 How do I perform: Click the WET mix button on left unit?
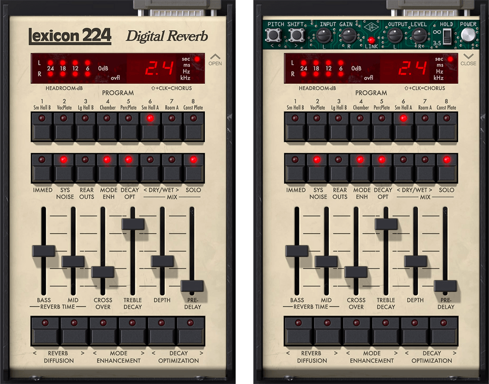pos(172,168)
